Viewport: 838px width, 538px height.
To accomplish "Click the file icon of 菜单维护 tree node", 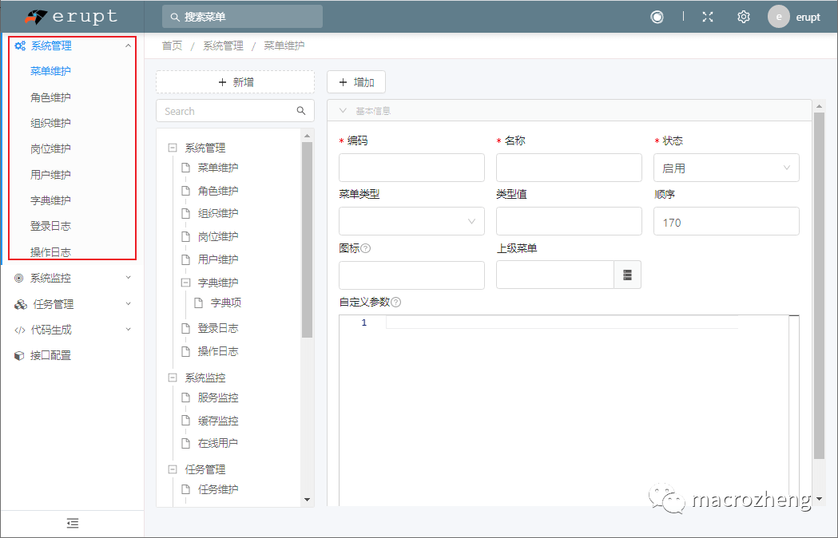I will pyautogui.click(x=186, y=168).
